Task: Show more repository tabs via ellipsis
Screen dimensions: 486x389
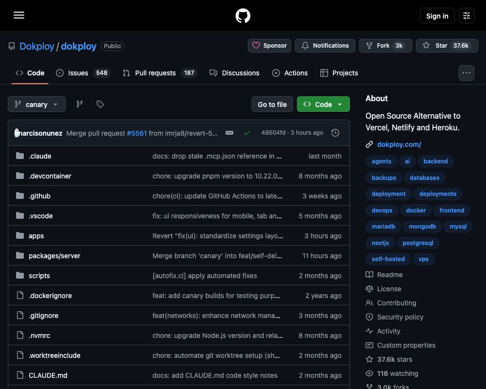Action: click(466, 73)
